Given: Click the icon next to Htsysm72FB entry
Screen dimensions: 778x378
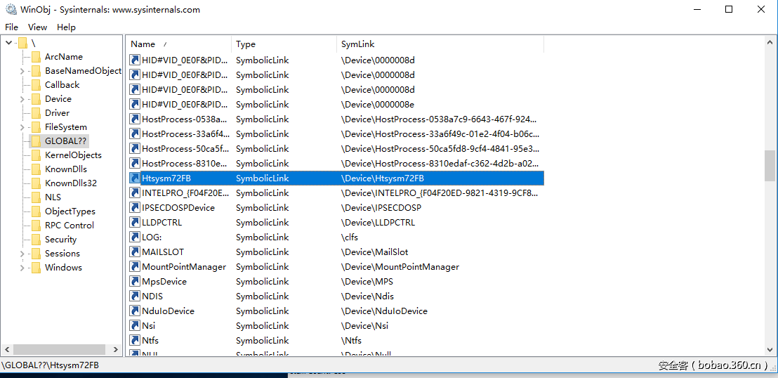Looking at the screenshot, I should point(136,178).
